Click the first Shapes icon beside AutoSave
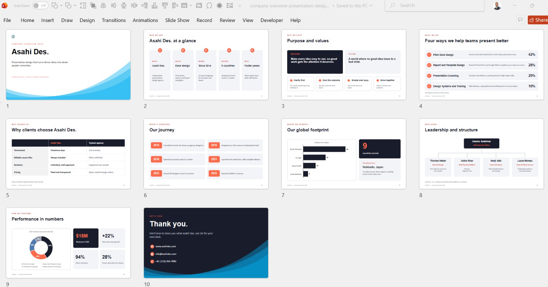This screenshot has height=287, width=548. point(55,5)
